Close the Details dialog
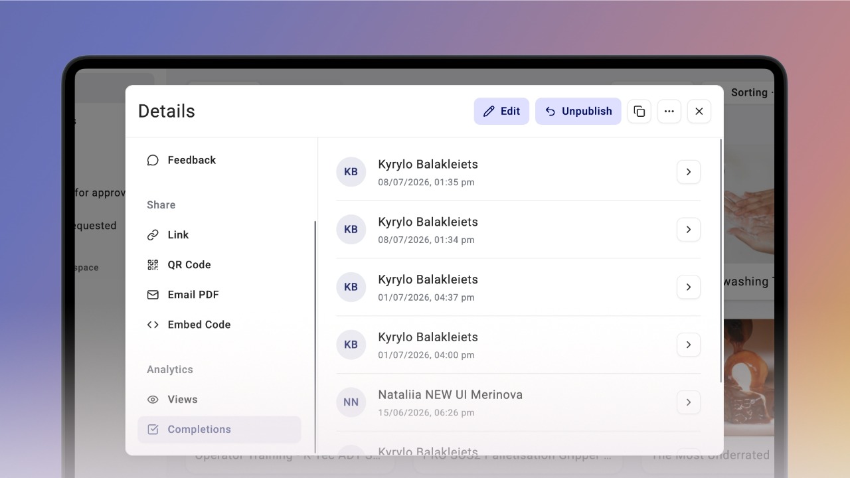850x478 pixels. tap(699, 112)
